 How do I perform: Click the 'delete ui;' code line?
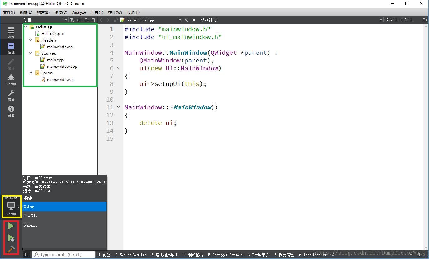158,123
